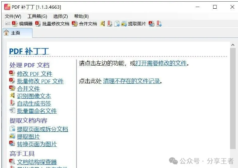Click the convert pages to images toolbar icon
This screenshot has width=238, height=168.
151,24
